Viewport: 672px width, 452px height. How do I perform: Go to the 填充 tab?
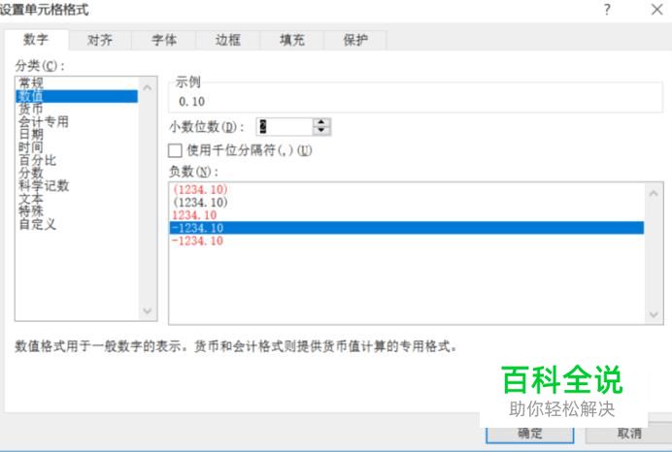(x=292, y=40)
